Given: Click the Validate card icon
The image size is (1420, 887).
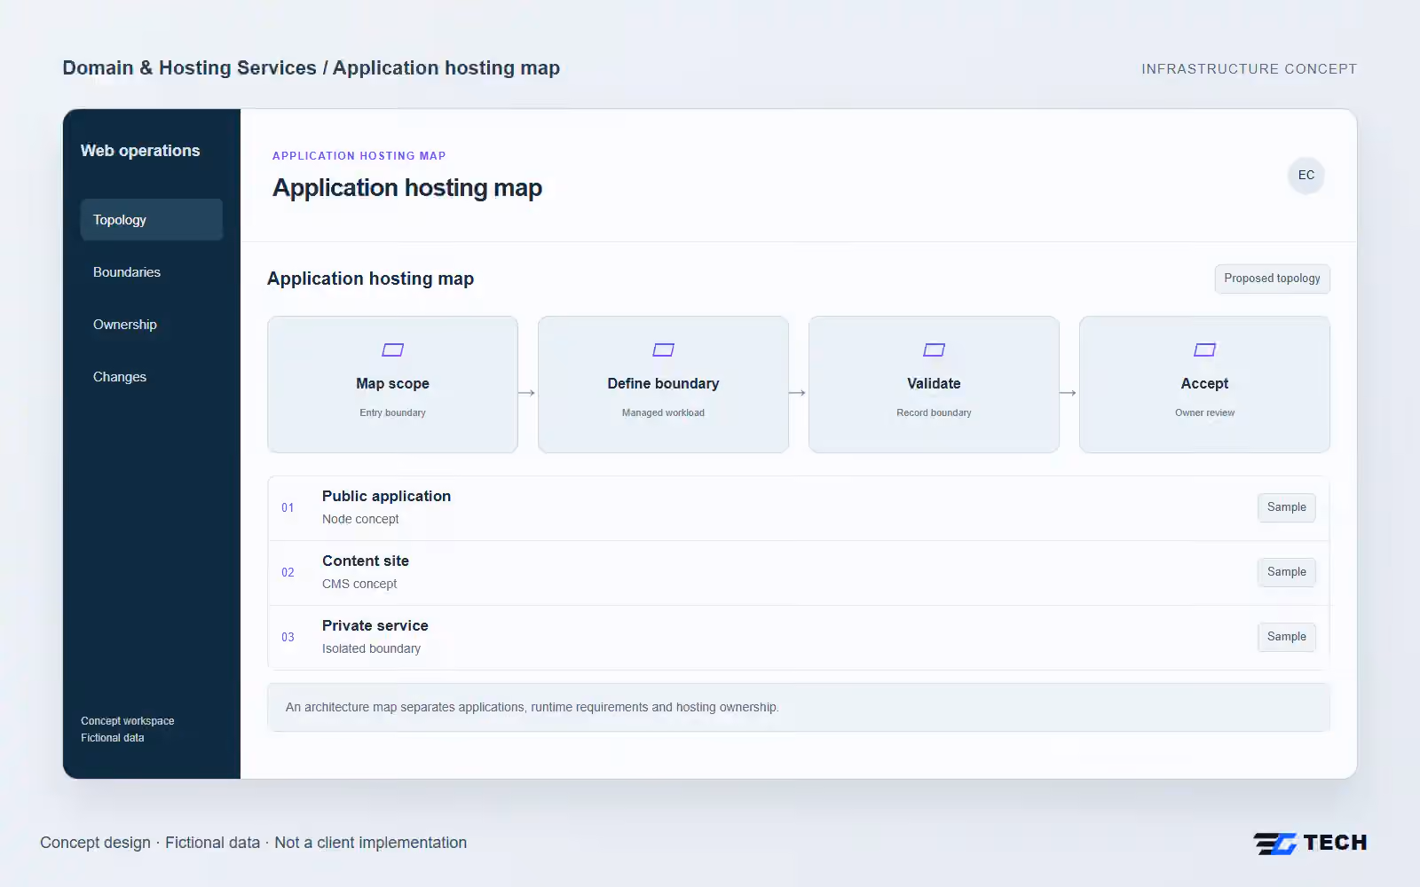Looking at the screenshot, I should 934,349.
